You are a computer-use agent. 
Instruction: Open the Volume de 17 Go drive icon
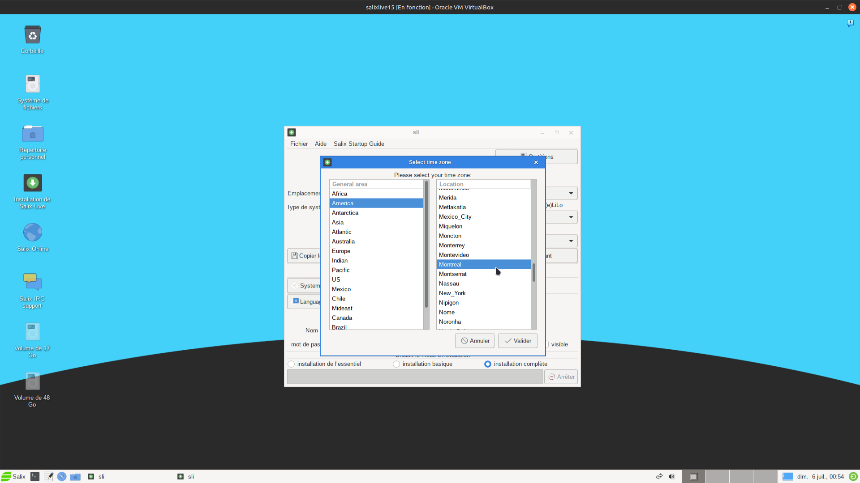coord(32,332)
